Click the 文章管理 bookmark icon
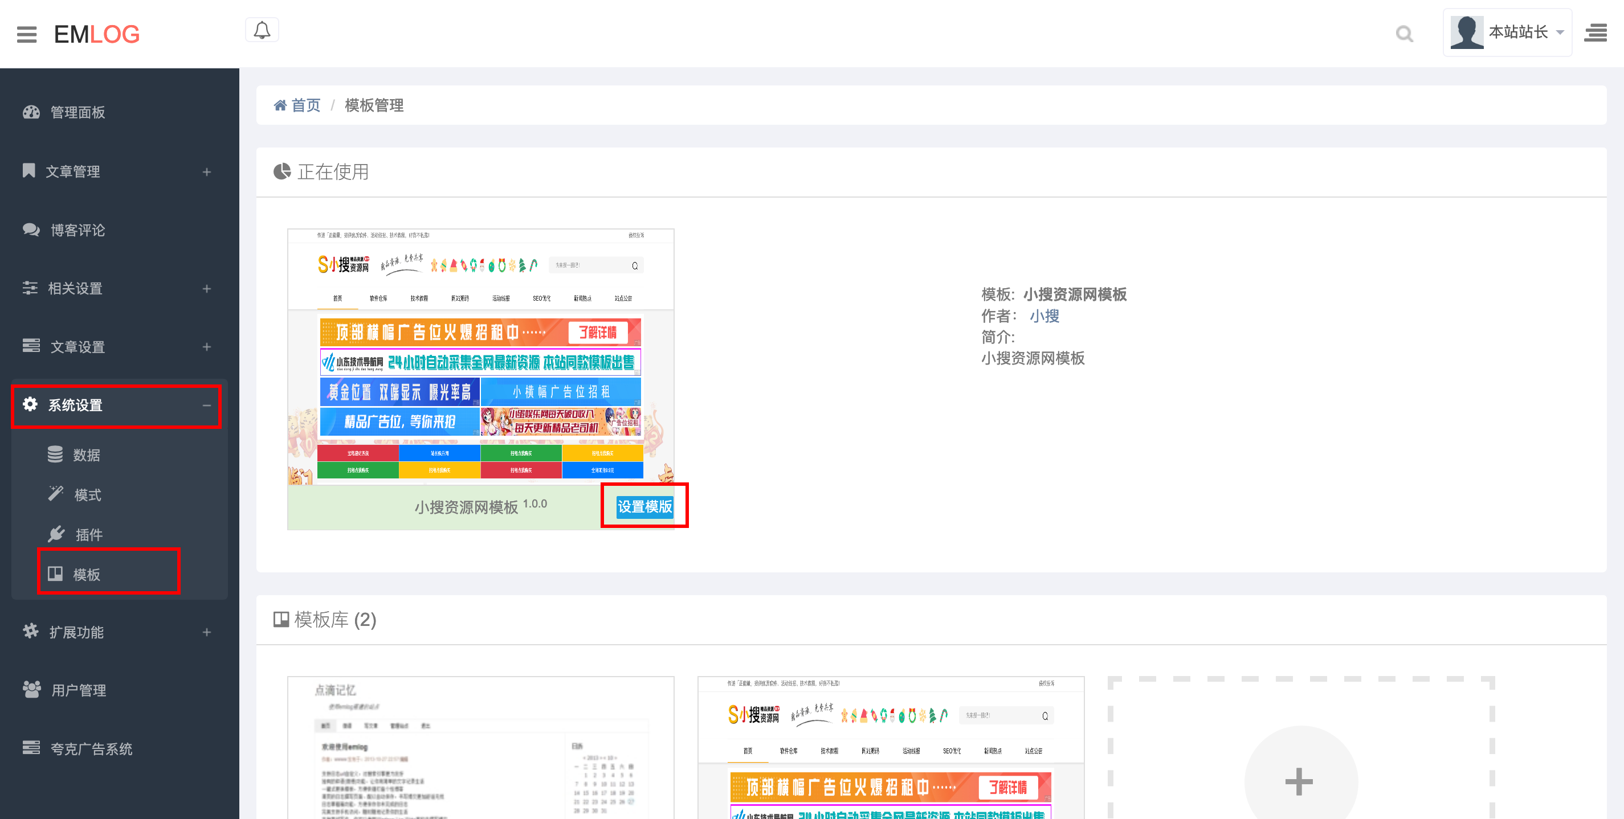Image resolution: width=1624 pixels, height=819 pixels. click(29, 170)
